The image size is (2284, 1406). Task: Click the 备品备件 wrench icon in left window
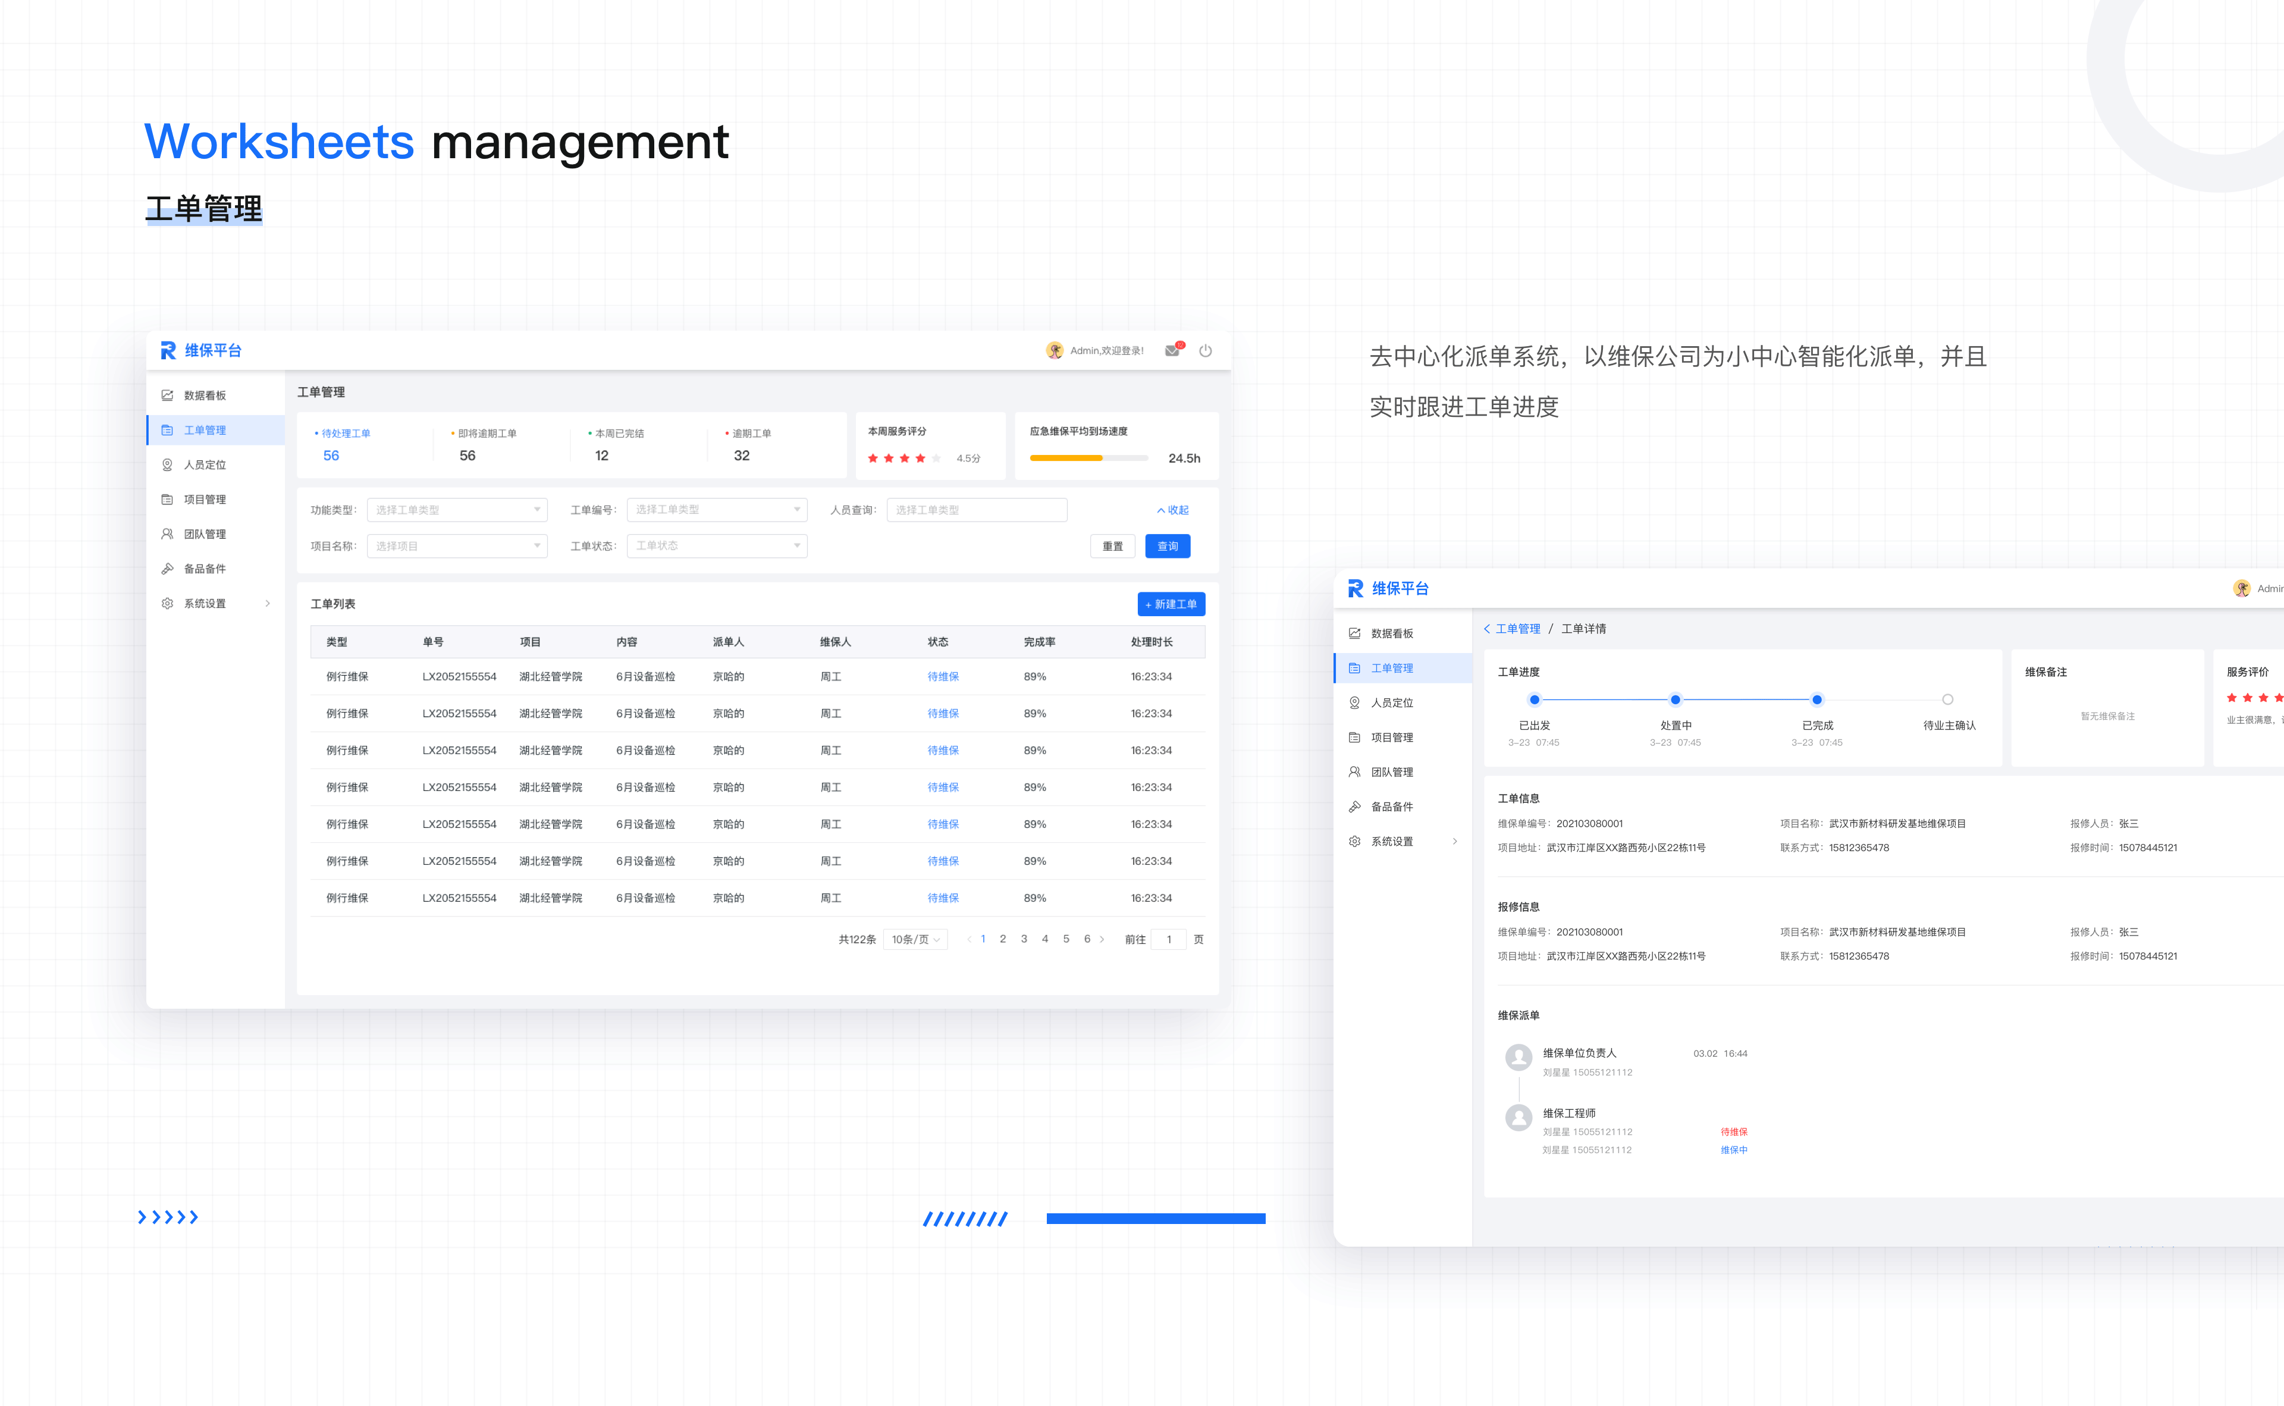[167, 569]
